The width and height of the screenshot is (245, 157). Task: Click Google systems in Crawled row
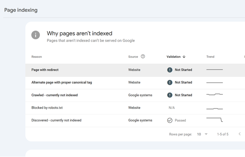point(140,95)
